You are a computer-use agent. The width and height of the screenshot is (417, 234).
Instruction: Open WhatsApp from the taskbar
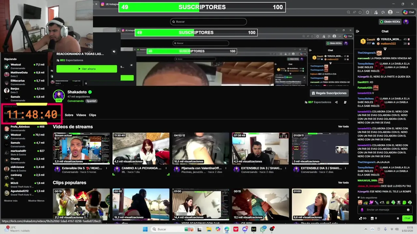[263, 229]
